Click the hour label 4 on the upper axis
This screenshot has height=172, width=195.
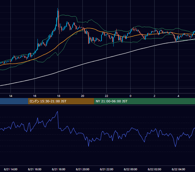click(178, 96)
